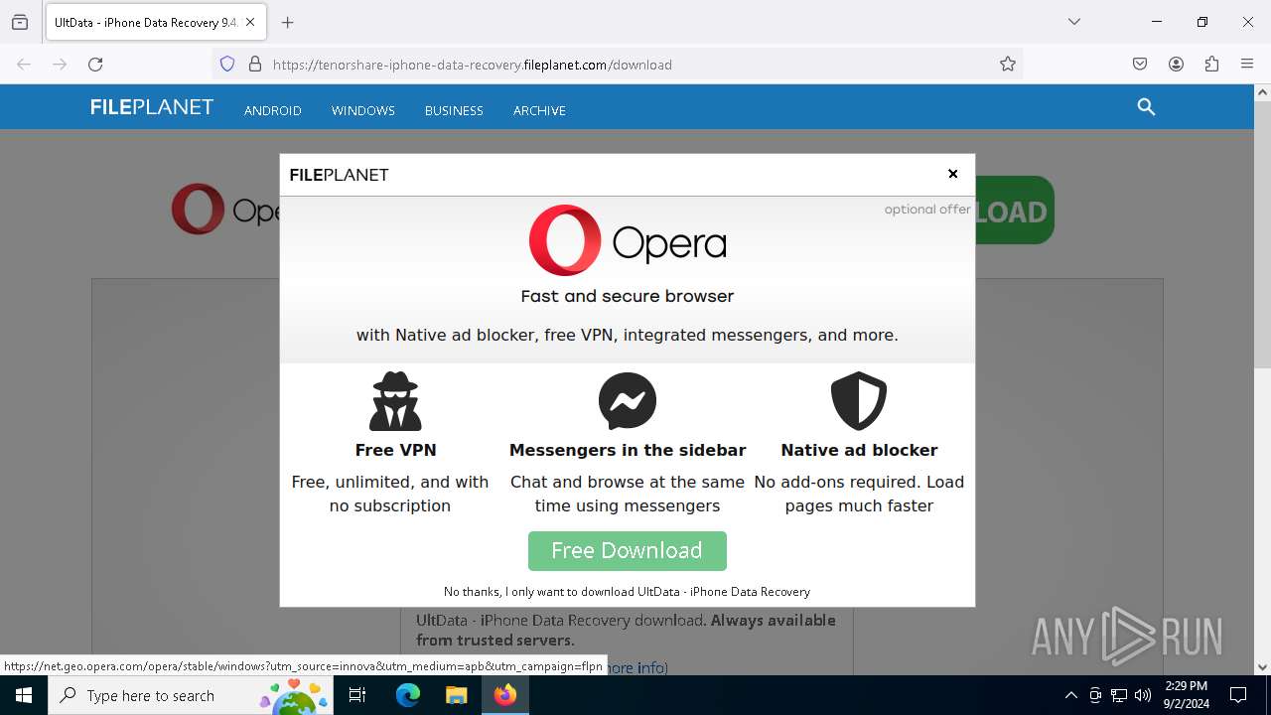Click the scrollbar up arrow
The image size is (1271, 715).
[x=1262, y=92]
